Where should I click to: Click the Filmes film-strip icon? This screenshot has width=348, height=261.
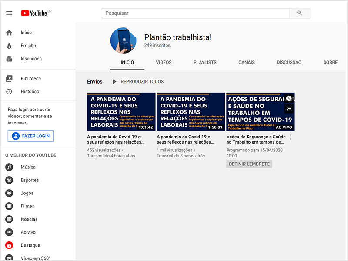coord(9,206)
